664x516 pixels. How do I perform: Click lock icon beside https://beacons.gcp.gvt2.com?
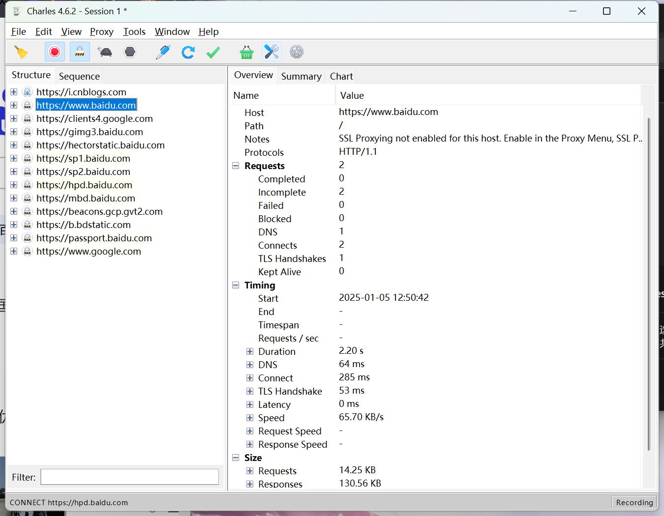point(28,211)
